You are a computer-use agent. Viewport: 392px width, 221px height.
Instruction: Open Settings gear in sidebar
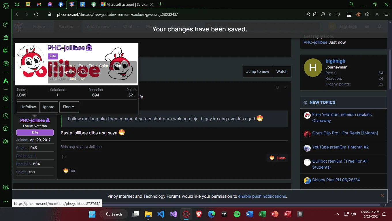pos(5,142)
